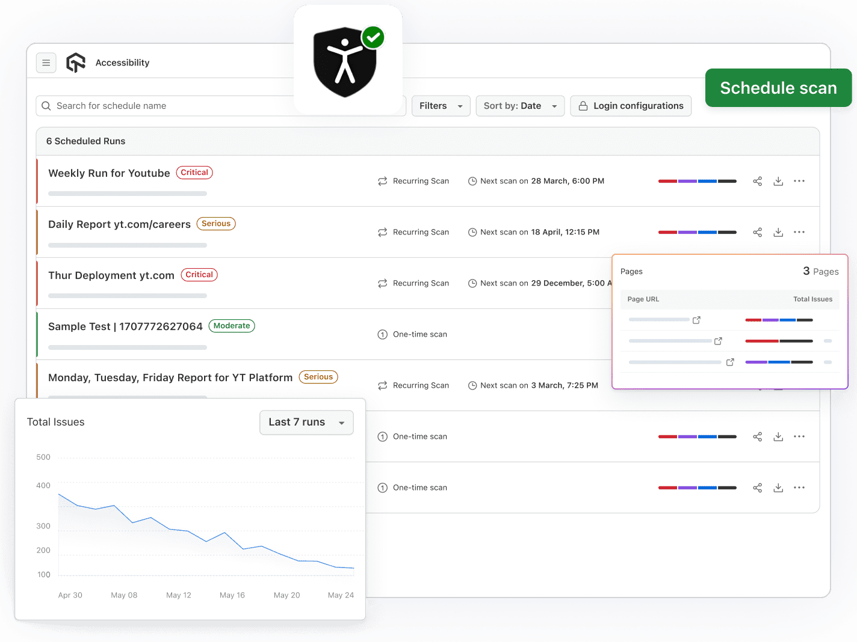Click the recurring scan icon on Weekly Run for Youtube
This screenshot has width=857, height=642.
click(383, 181)
